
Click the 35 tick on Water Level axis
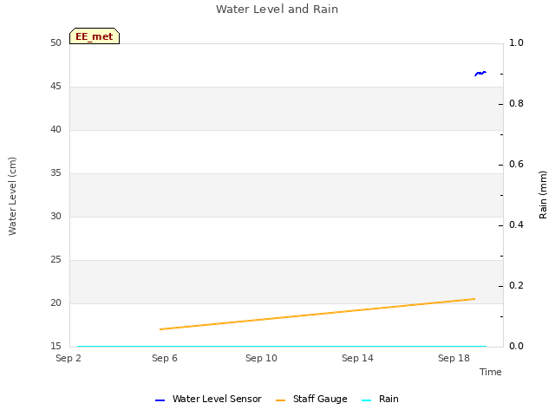(55, 173)
